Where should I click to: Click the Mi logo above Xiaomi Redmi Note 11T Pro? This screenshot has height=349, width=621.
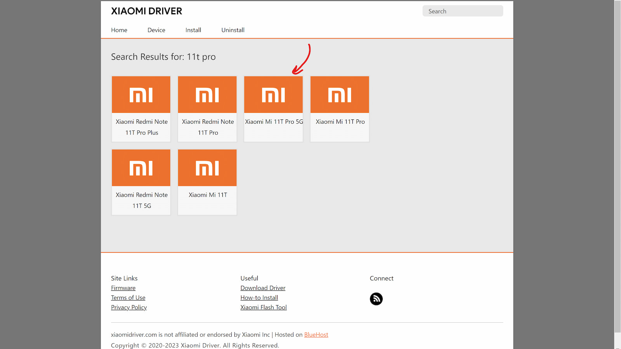click(207, 95)
